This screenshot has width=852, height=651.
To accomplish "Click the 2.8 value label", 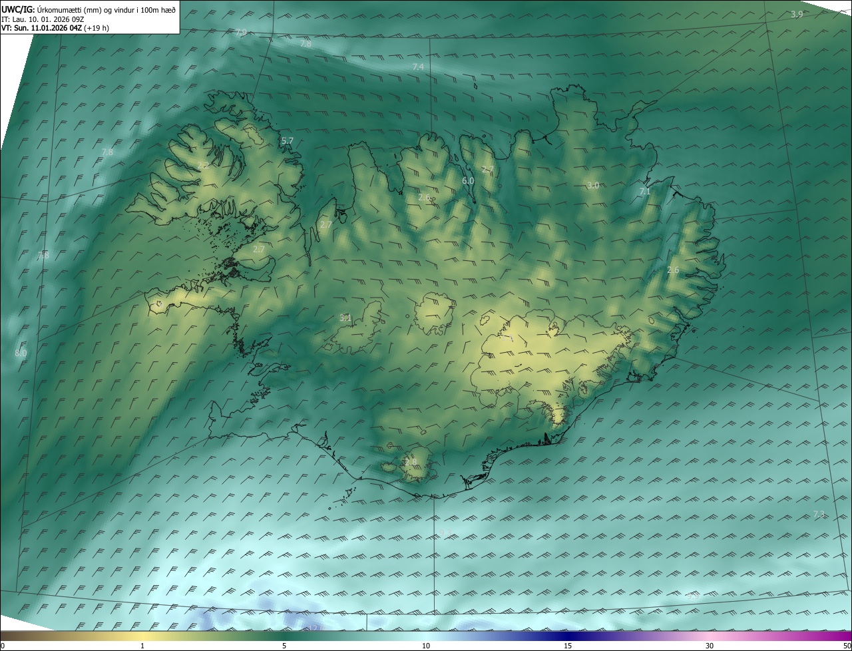I will click(411, 462).
